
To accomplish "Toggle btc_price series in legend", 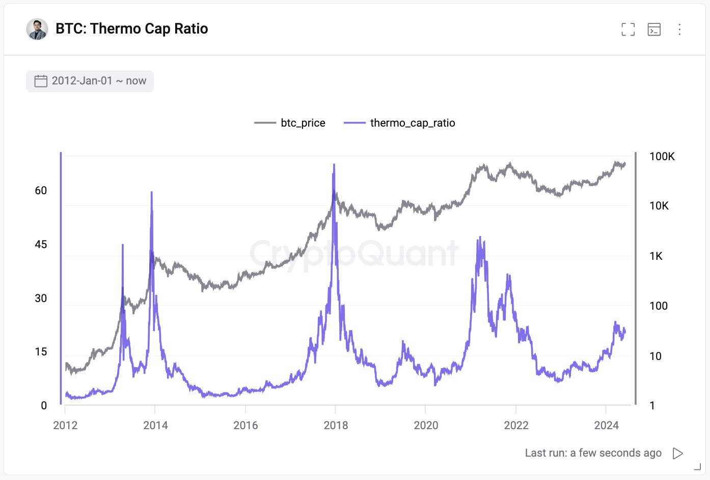I will point(303,123).
